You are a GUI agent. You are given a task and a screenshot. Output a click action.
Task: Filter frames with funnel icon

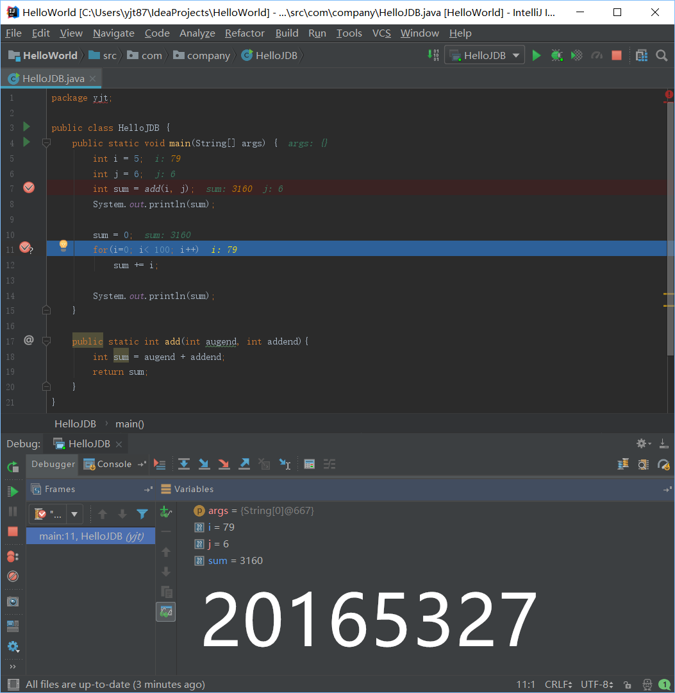click(x=142, y=514)
